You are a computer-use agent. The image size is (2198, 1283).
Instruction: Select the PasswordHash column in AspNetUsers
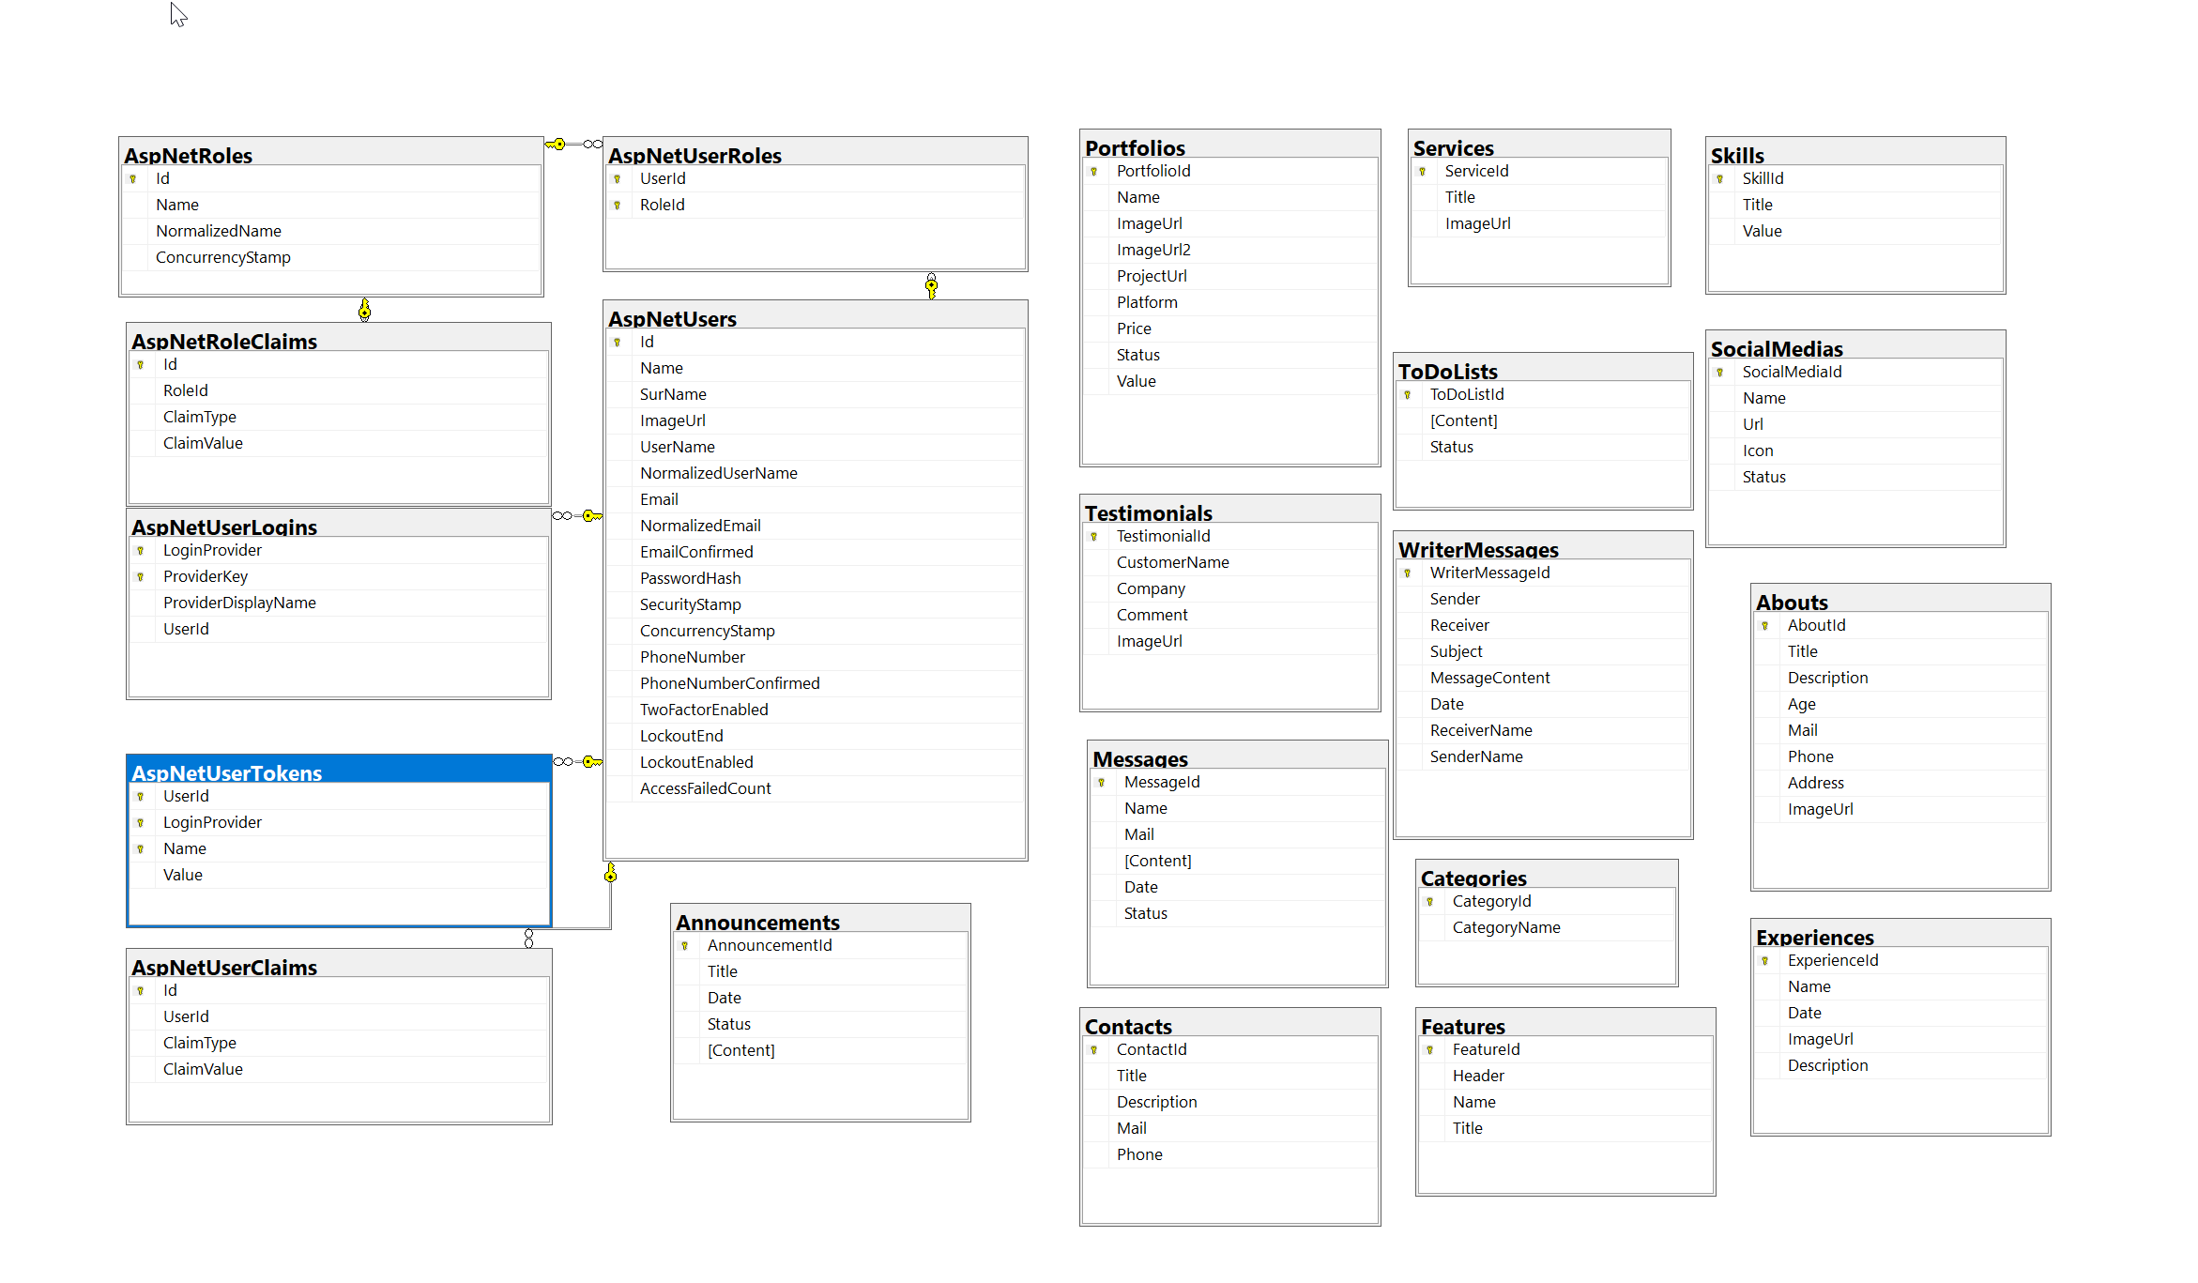click(690, 578)
